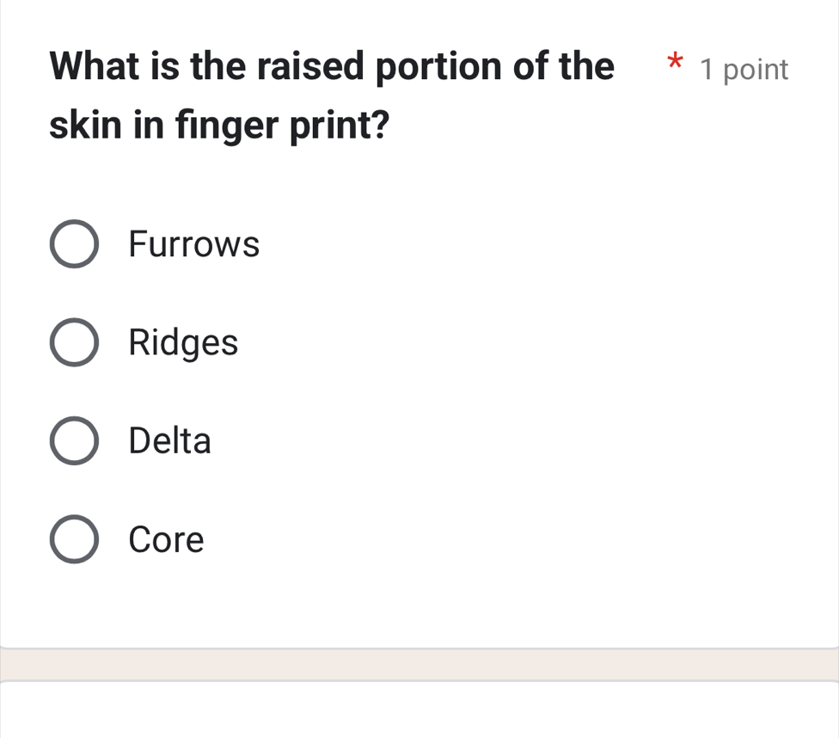The height and width of the screenshot is (738, 839).
Task: Select the Ridges radio button circle
Action: pos(74,343)
